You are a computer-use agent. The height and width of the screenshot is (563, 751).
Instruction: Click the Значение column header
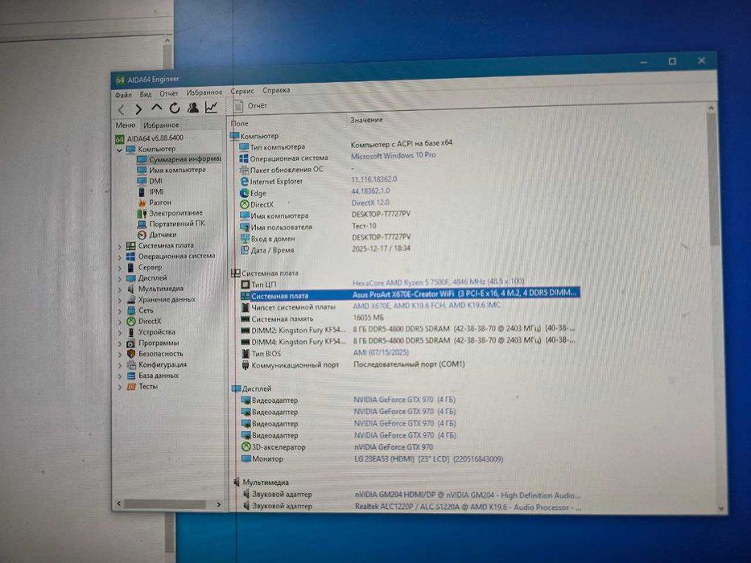coord(366,120)
